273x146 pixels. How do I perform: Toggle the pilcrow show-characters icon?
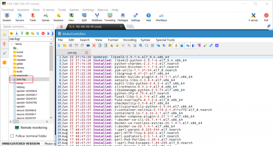200,46
